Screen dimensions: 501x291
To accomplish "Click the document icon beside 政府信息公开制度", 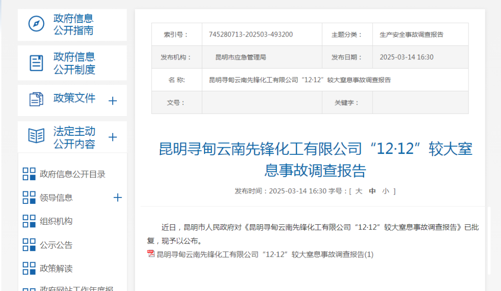I will tap(36, 63).
